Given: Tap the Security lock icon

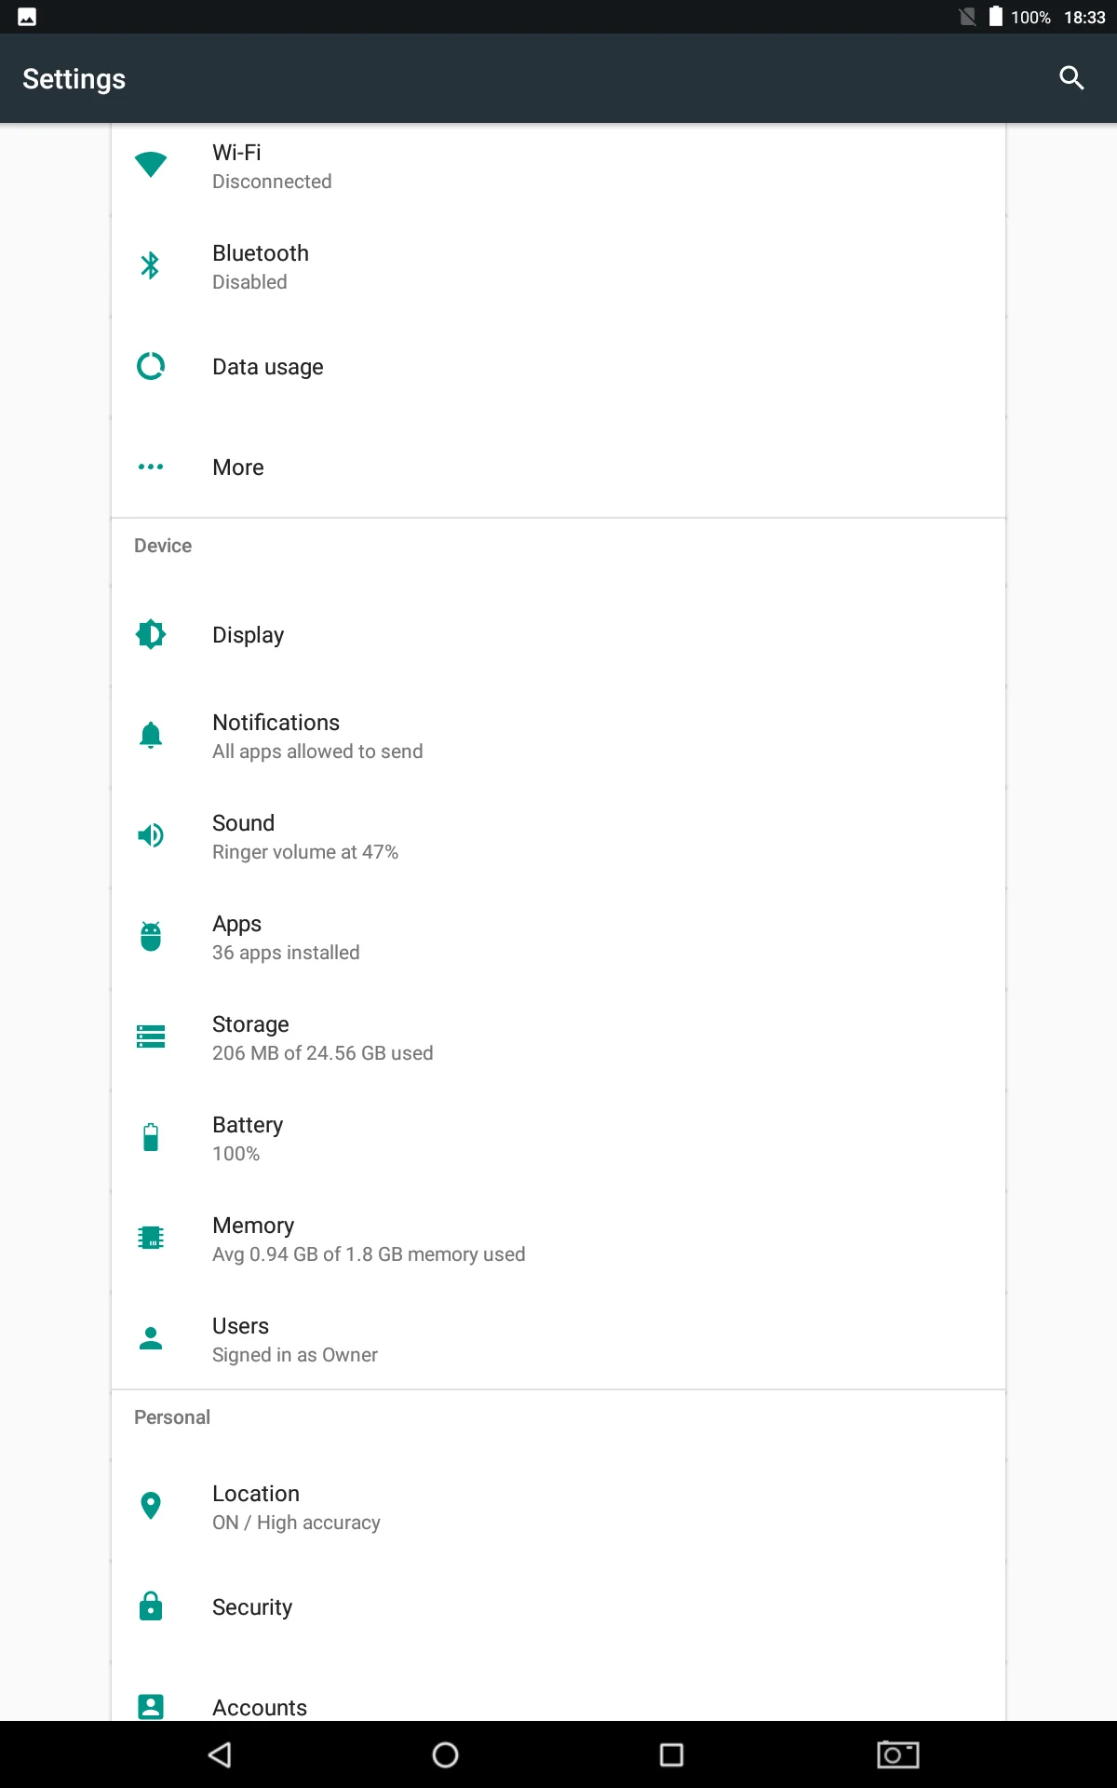Looking at the screenshot, I should (151, 1606).
